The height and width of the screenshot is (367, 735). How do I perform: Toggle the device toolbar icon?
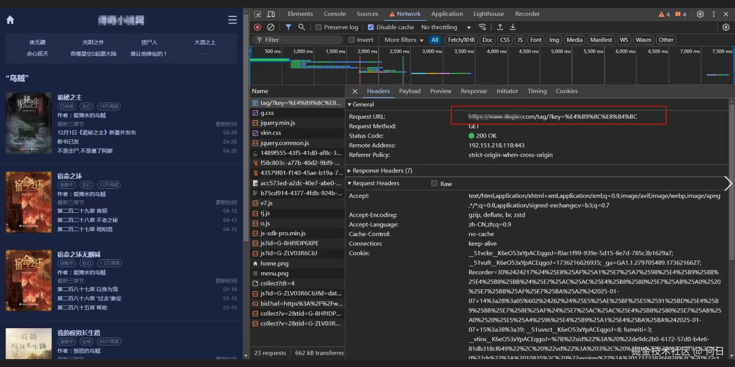271,14
